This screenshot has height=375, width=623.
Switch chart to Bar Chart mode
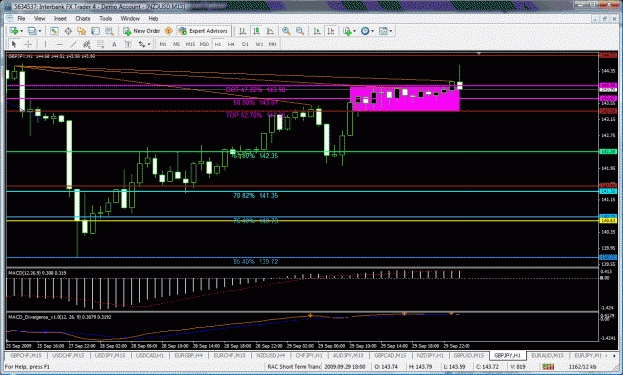243,31
